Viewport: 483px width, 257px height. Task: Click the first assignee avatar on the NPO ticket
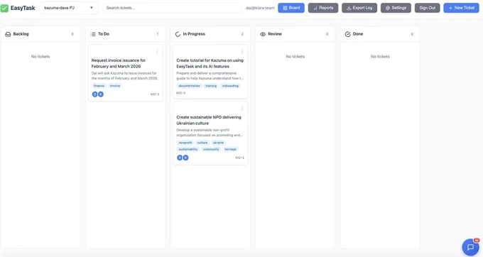click(180, 158)
